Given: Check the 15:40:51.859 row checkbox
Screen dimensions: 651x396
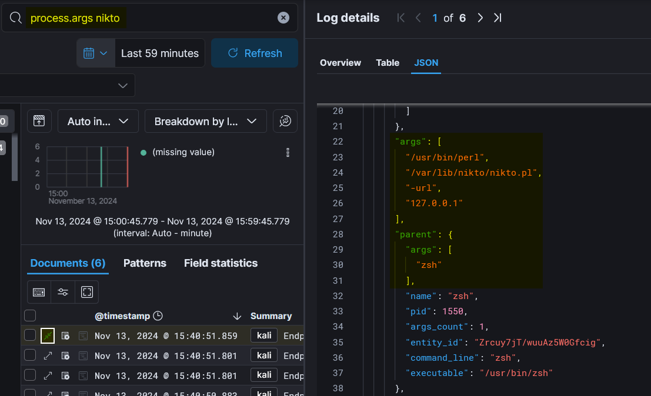Looking at the screenshot, I should pos(30,335).
